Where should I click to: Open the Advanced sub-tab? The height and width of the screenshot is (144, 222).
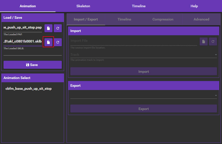(201, 19)
